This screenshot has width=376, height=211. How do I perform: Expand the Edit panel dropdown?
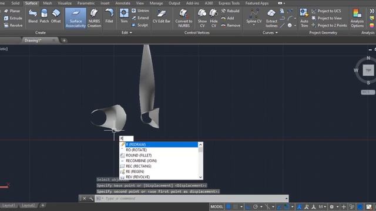[x=127, y=33]
